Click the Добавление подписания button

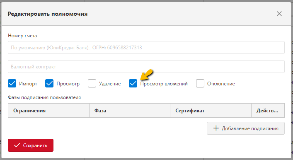click(x=245, y=128)
